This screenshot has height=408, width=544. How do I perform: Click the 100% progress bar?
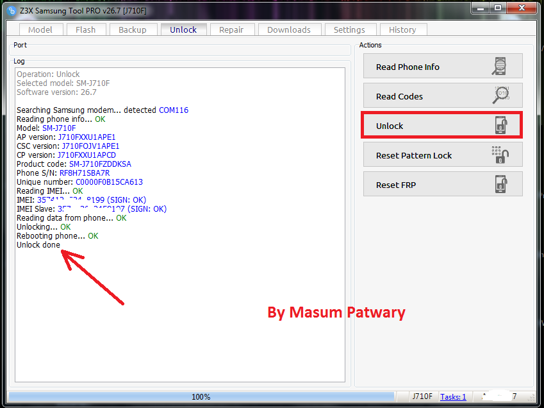(201, 396)
